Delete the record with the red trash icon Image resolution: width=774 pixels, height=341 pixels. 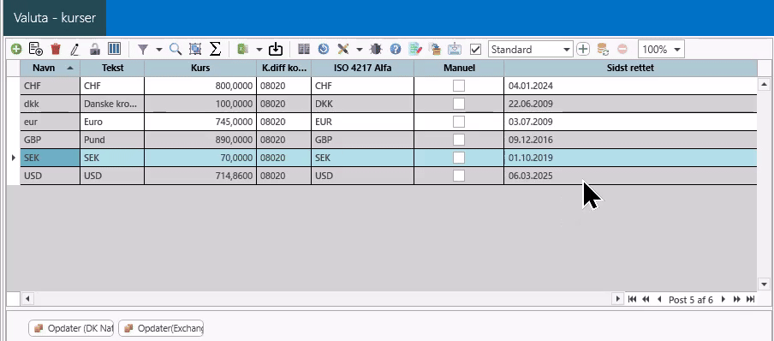point(56,49)
